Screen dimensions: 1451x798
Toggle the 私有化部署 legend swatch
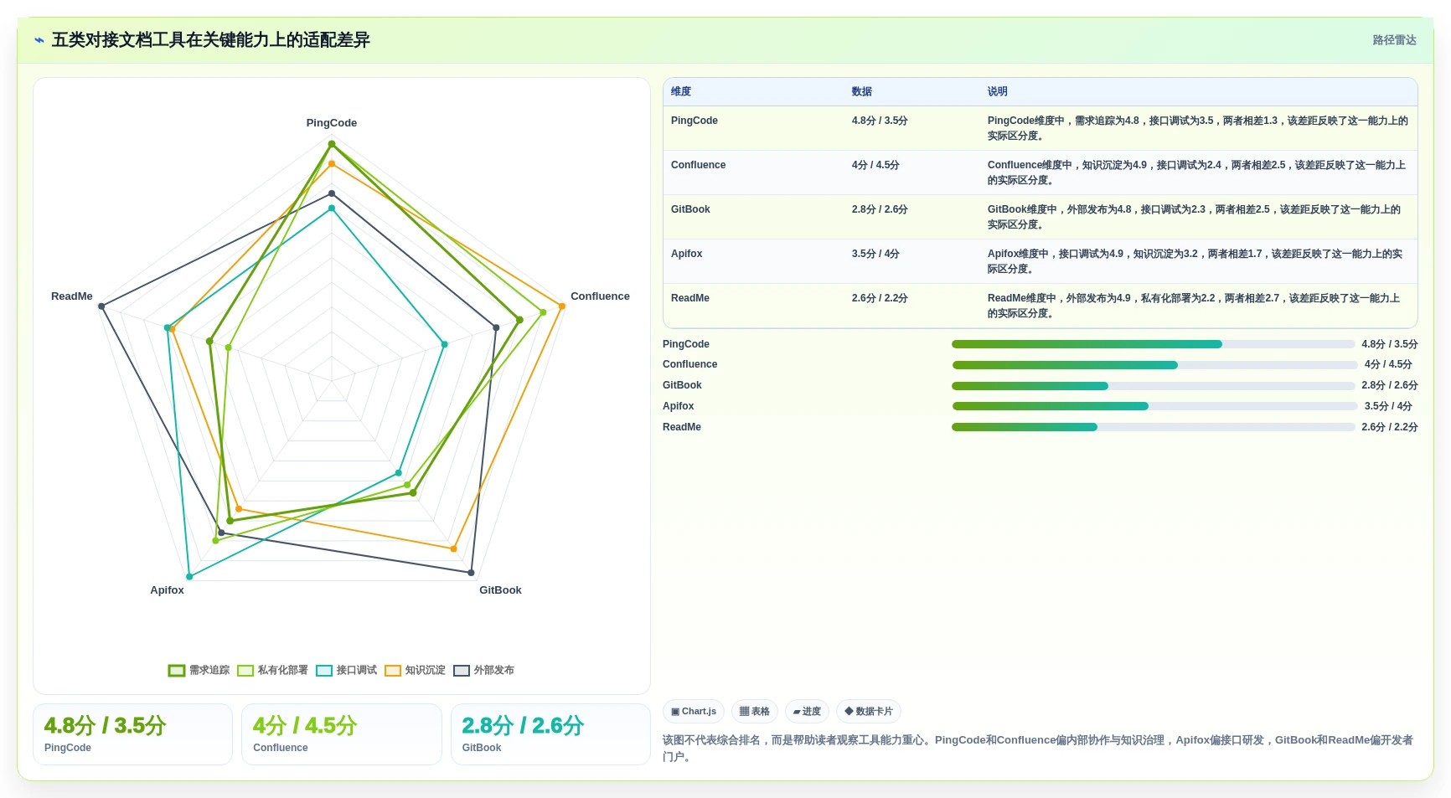245,670
